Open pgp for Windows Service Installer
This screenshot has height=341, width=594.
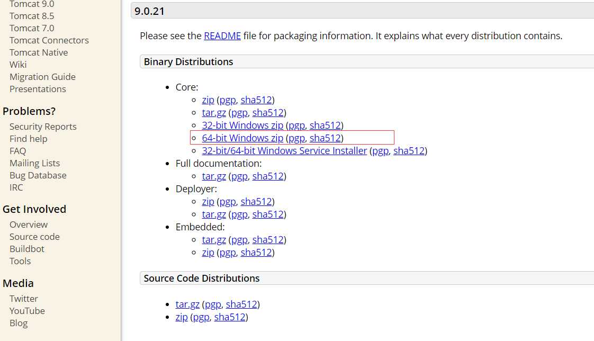click(x=380, y=151)
